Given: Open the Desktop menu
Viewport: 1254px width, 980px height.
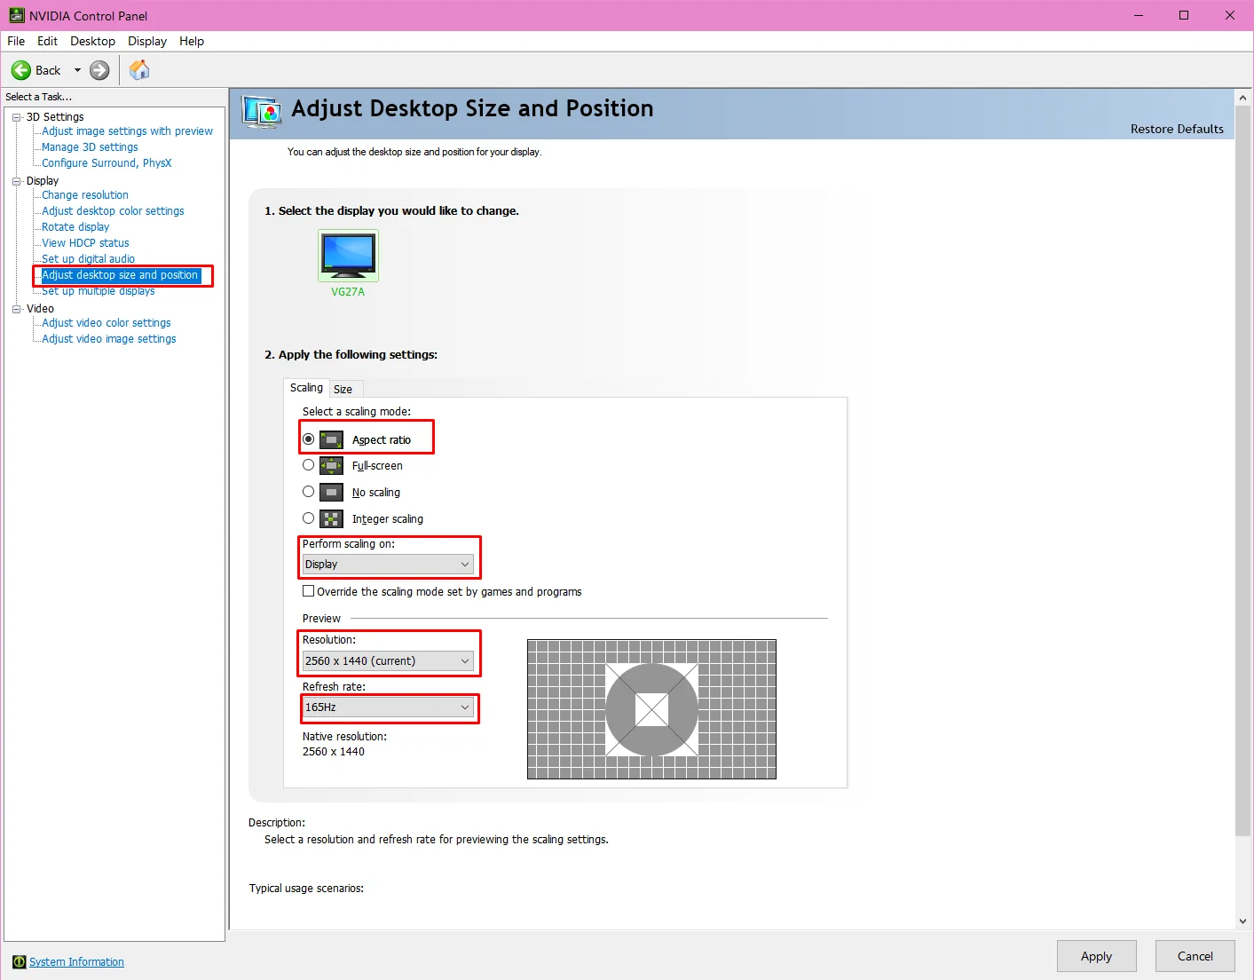Looking at the screenshot, I should point(92,41).
